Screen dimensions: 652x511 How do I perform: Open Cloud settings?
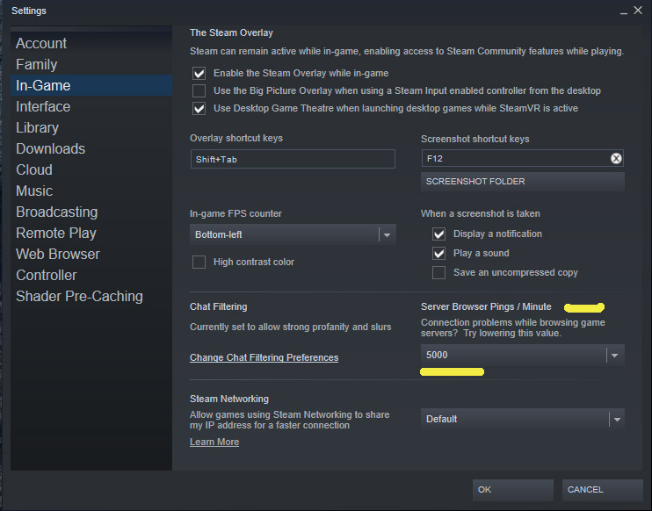91,170
